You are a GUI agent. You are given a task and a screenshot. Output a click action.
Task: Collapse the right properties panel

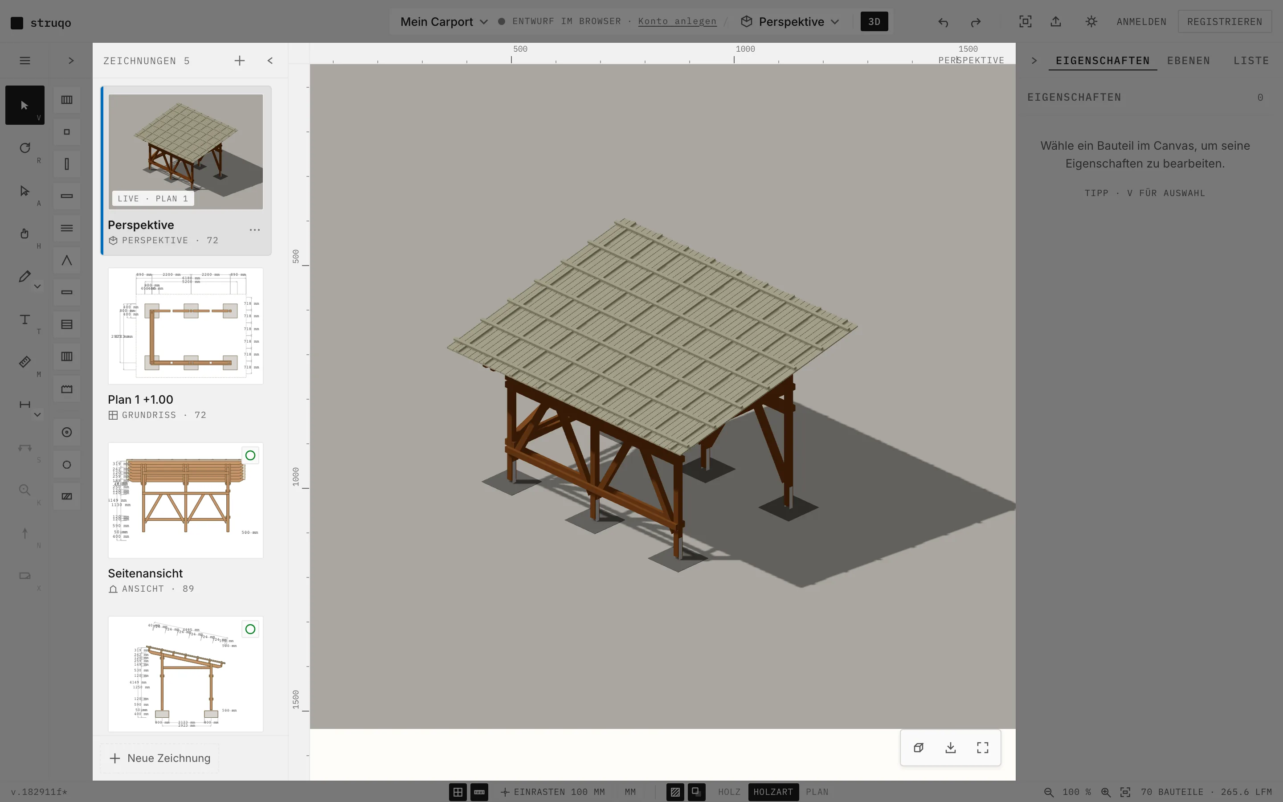pos(1034,61)
